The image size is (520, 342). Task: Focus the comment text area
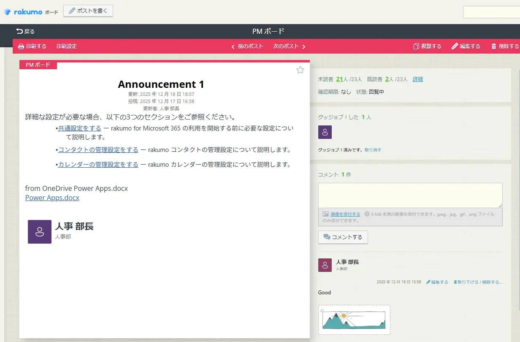click(410, 195)
